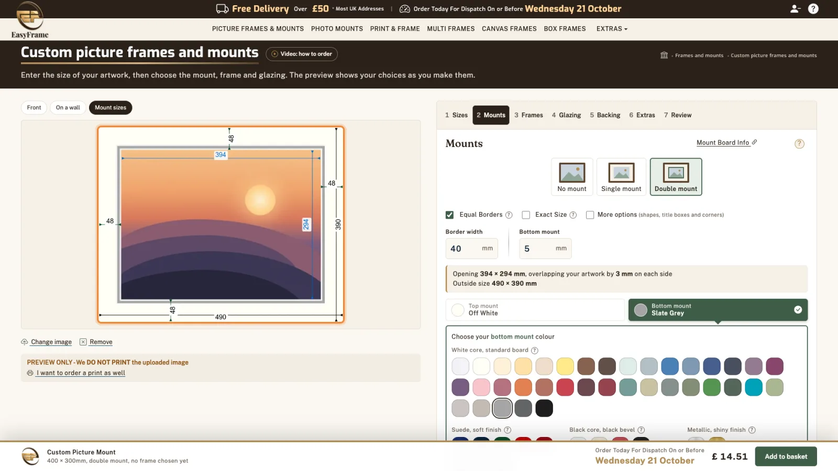The image size is (838, 471).
Task: Enable the Exact Size checkbox
Action: coord(526,215)
